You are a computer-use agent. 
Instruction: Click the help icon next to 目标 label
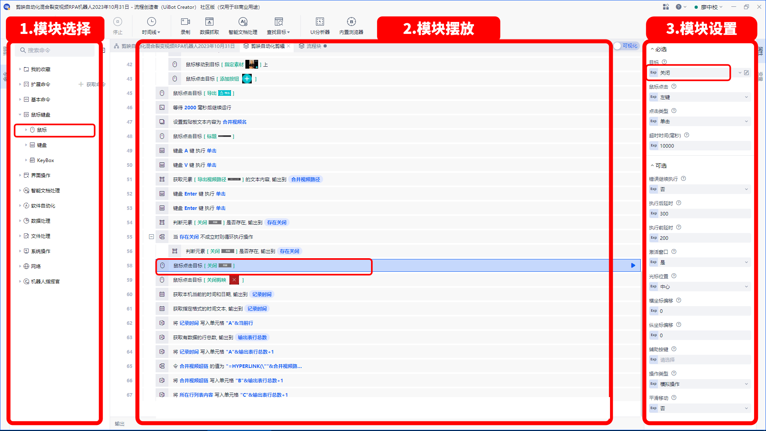click(x=664, y=62)
